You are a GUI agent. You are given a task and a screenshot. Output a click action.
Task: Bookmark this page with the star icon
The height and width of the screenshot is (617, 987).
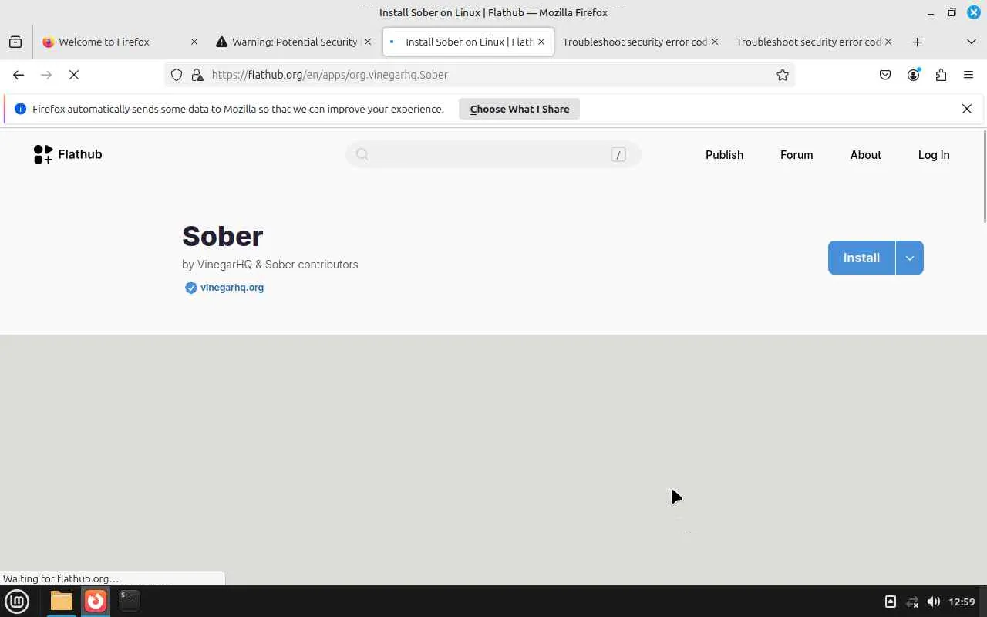point(783,75)
